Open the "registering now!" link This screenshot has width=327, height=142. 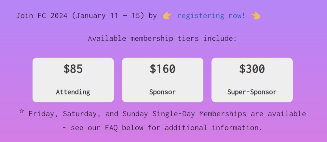[211, 16]
